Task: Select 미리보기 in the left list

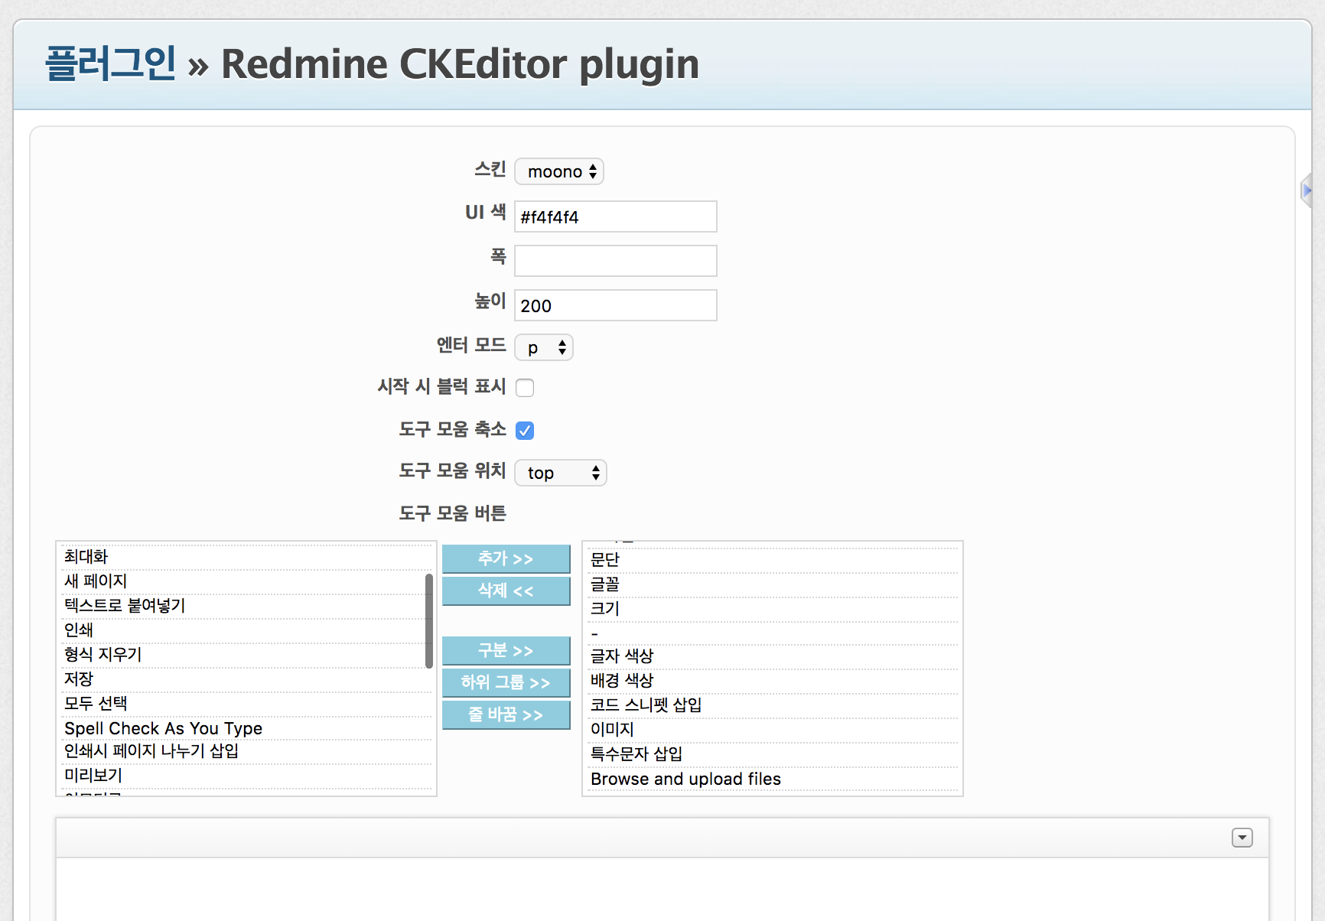Action: (x=246, y=776)
